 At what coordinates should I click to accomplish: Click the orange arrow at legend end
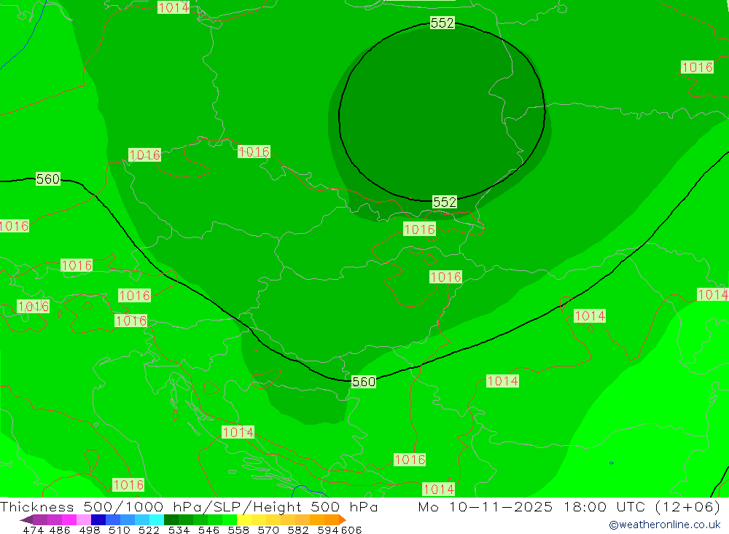coord(343,519)
